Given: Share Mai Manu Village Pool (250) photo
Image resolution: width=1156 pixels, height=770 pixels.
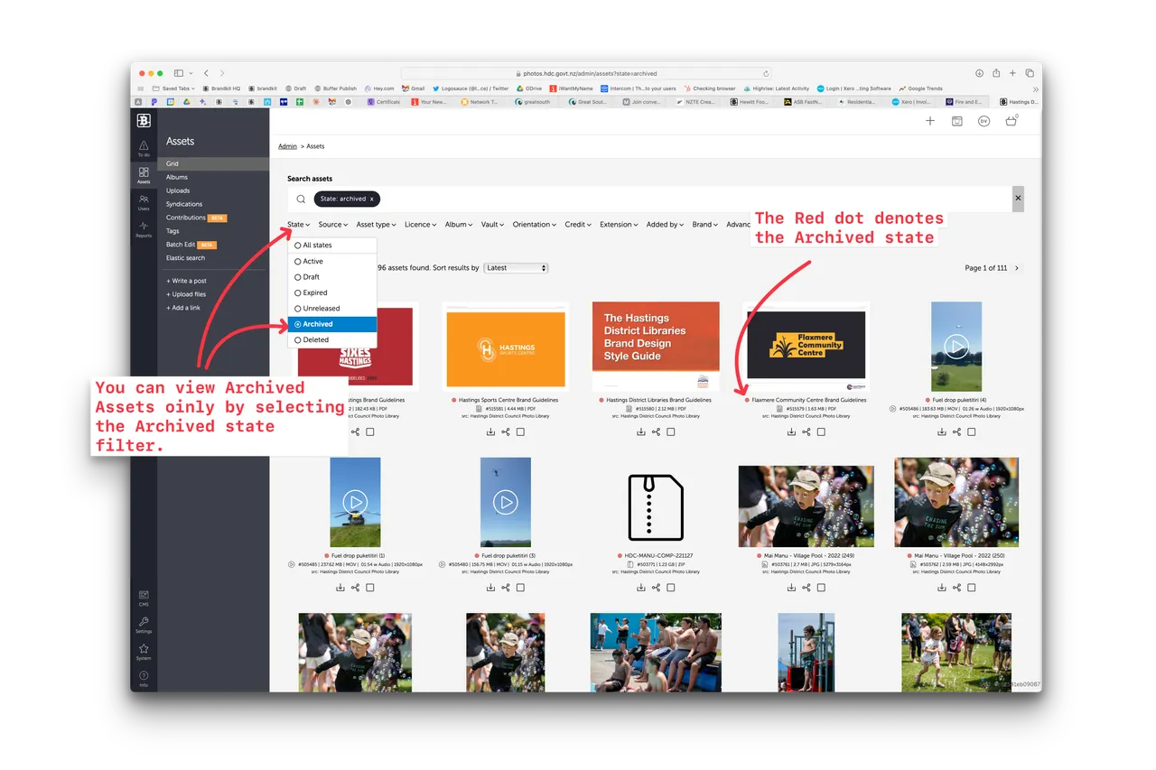Looking at the screenshot, I should pos(957,588).
